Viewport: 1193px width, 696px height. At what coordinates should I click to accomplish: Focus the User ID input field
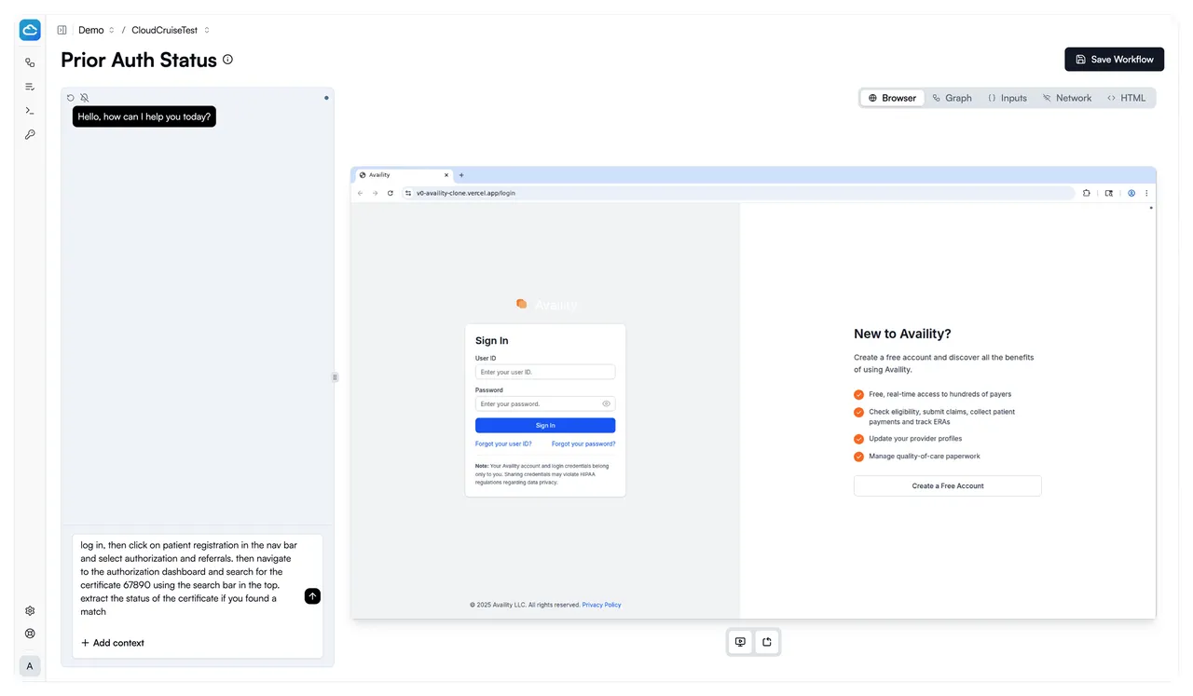[x=545, y=372]
